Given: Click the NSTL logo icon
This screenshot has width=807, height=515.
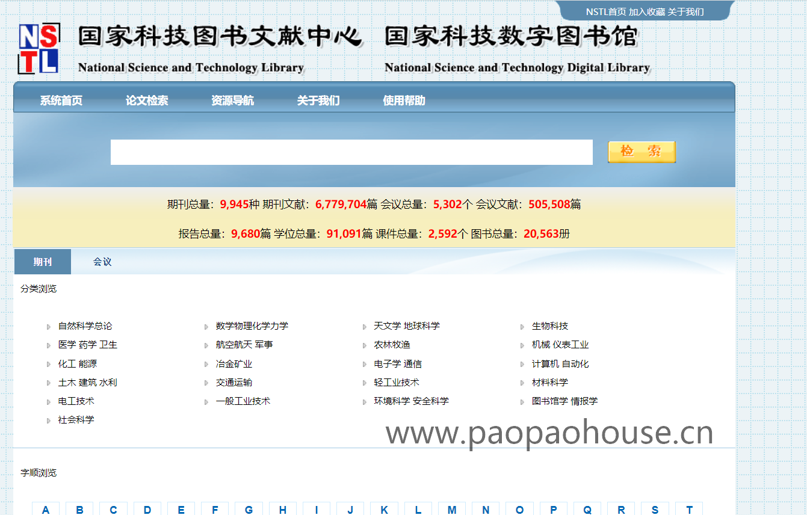Looking at the screenshot, I should point(39,48).
